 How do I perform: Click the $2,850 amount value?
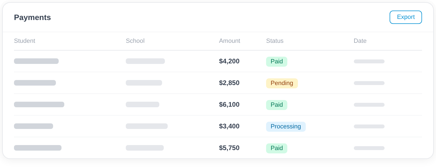tap(229, 83)
